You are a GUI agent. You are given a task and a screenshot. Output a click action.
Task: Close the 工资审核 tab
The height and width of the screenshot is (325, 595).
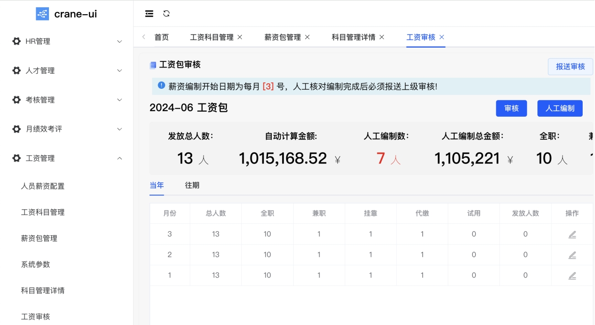tap(442, 37)
